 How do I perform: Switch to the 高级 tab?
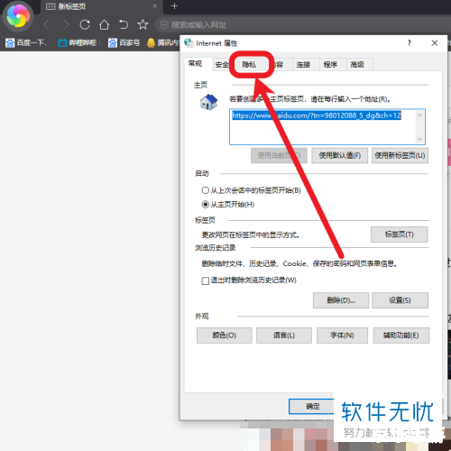357,64
